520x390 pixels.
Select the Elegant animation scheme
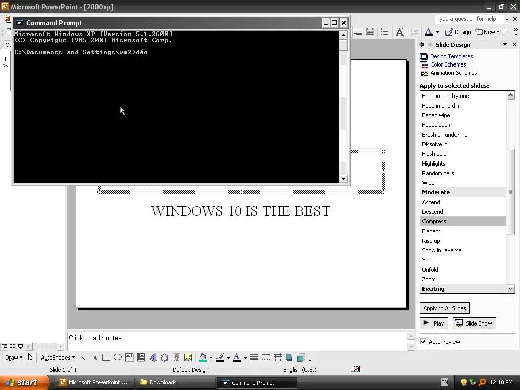[463, 231]
